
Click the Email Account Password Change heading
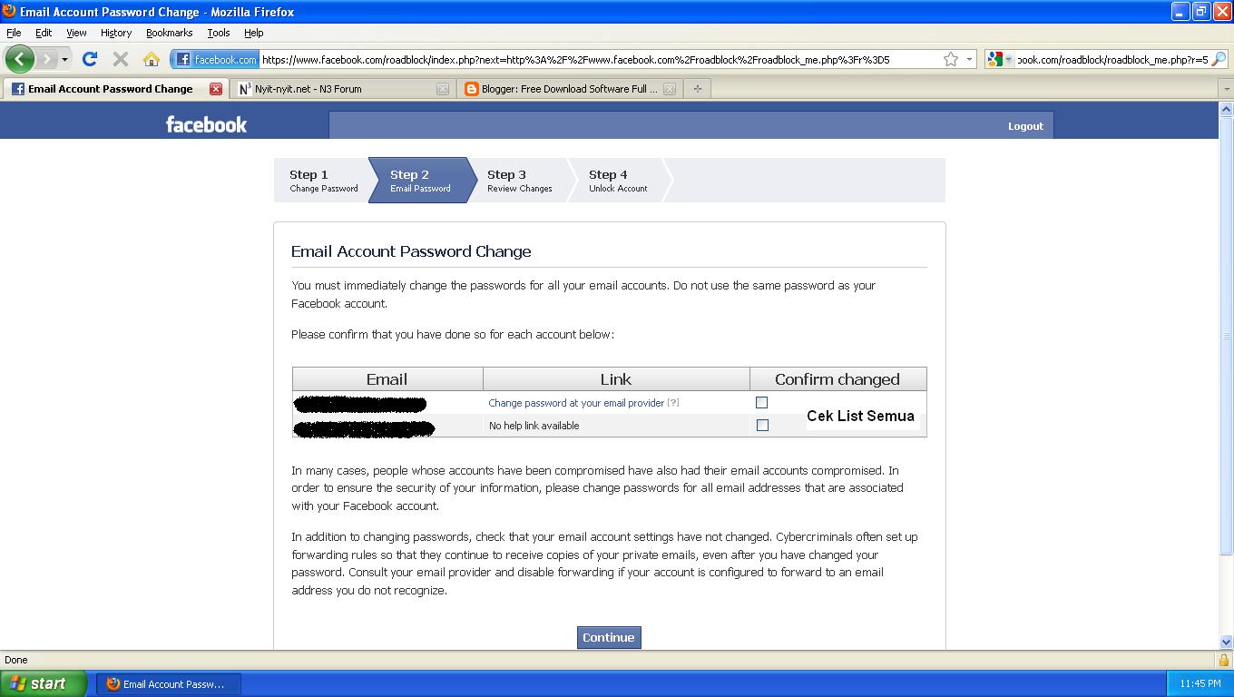[x=411, y=251]
